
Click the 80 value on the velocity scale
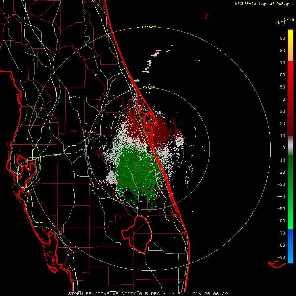pyautogui.click(x=283, y=51)
